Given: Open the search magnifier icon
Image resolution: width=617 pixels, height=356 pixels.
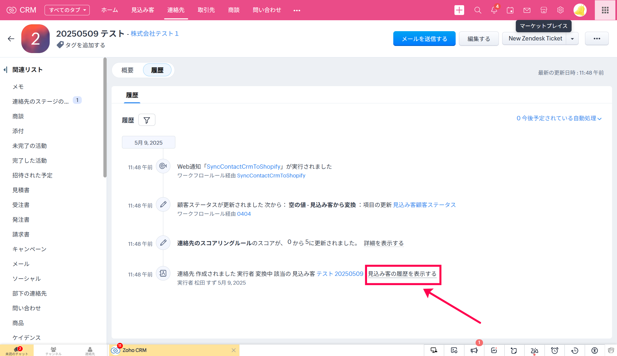Looking at the screenshot, I should point(478,10).
